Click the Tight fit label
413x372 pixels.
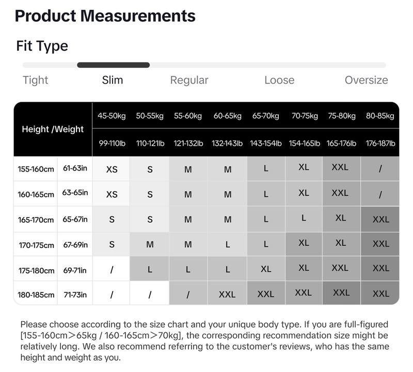36,80
